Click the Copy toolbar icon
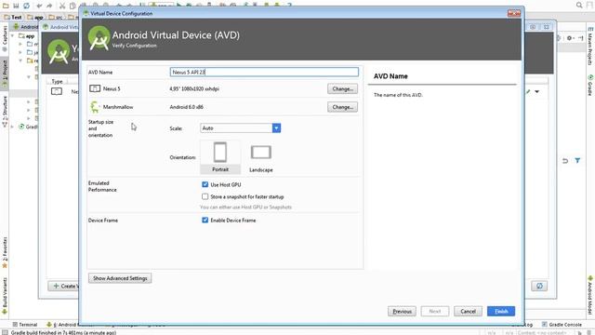595x335 pixels. pos(73,6)
